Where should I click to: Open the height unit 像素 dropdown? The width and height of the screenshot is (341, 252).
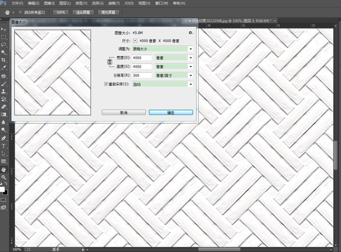click(x=174, y=67)
